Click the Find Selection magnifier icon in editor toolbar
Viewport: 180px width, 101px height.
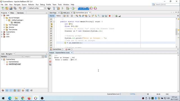(77, 16)
